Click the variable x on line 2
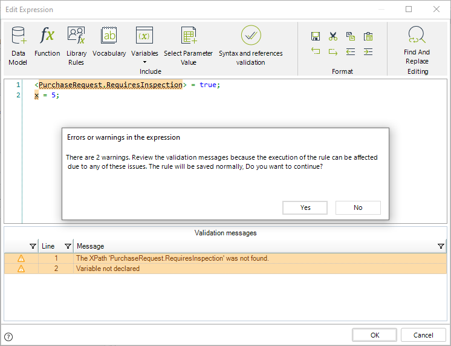 36,95
